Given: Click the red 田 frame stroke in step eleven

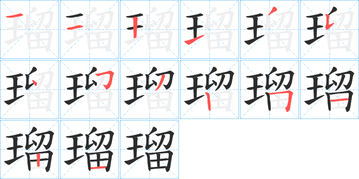Looking at the screenshot, I should [x=282, y=101].
